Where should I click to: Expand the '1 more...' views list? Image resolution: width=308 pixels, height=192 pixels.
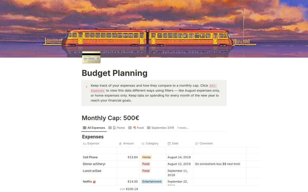pyautogui.click(x=183, y=128)
